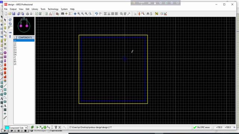Click the cyan layer color swatch
The image size is (239, 134).
(x=7, y=128)
